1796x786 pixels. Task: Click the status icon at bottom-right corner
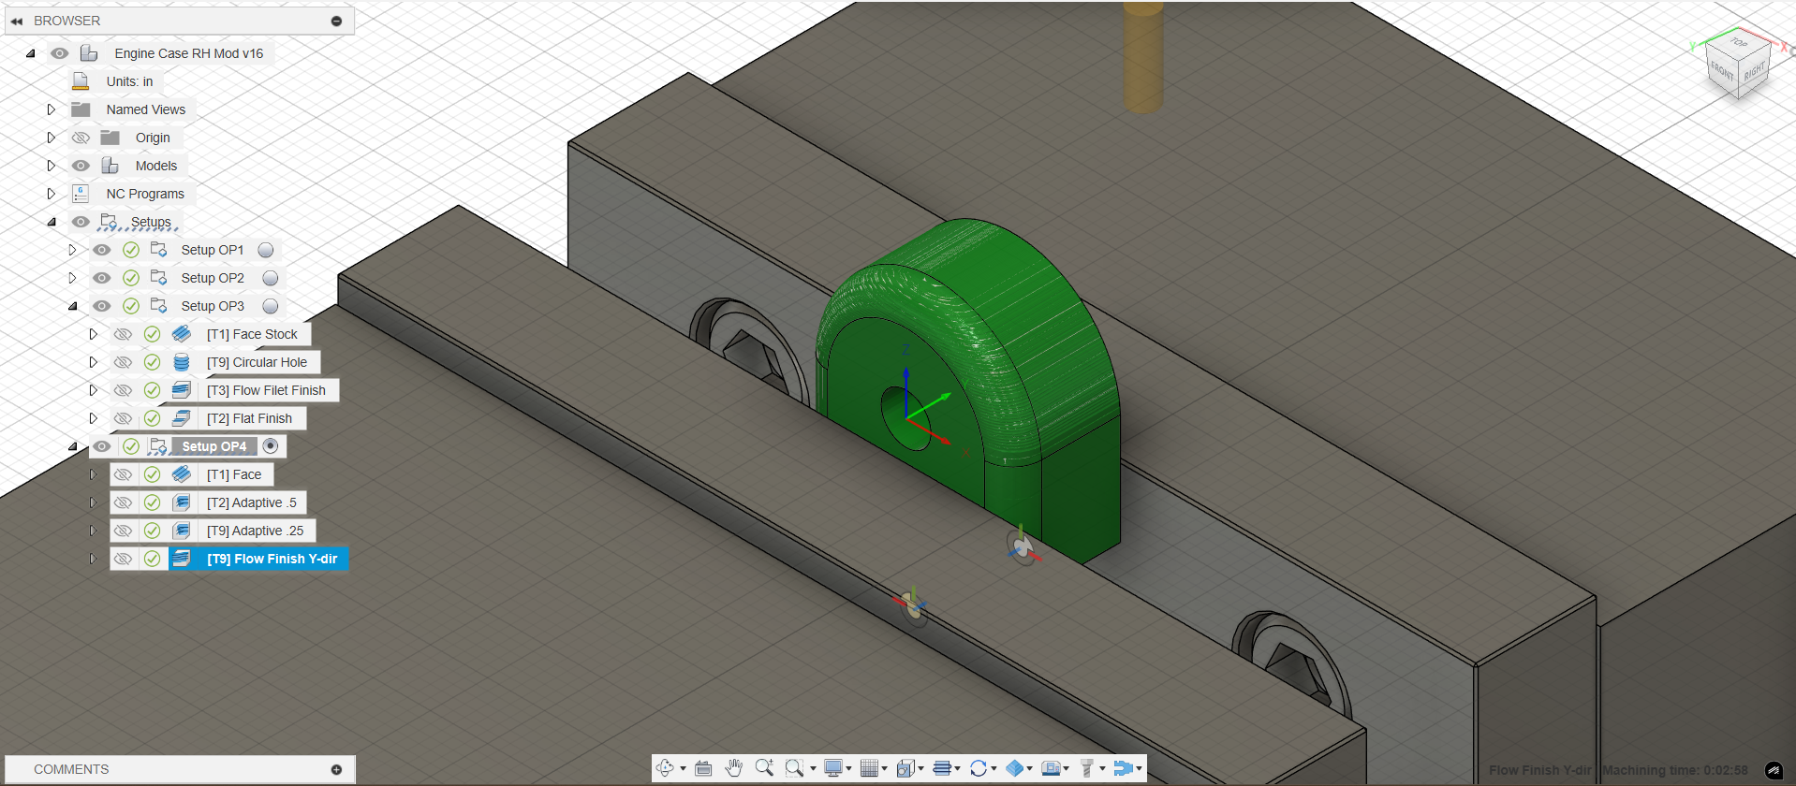click(1774, 770)
